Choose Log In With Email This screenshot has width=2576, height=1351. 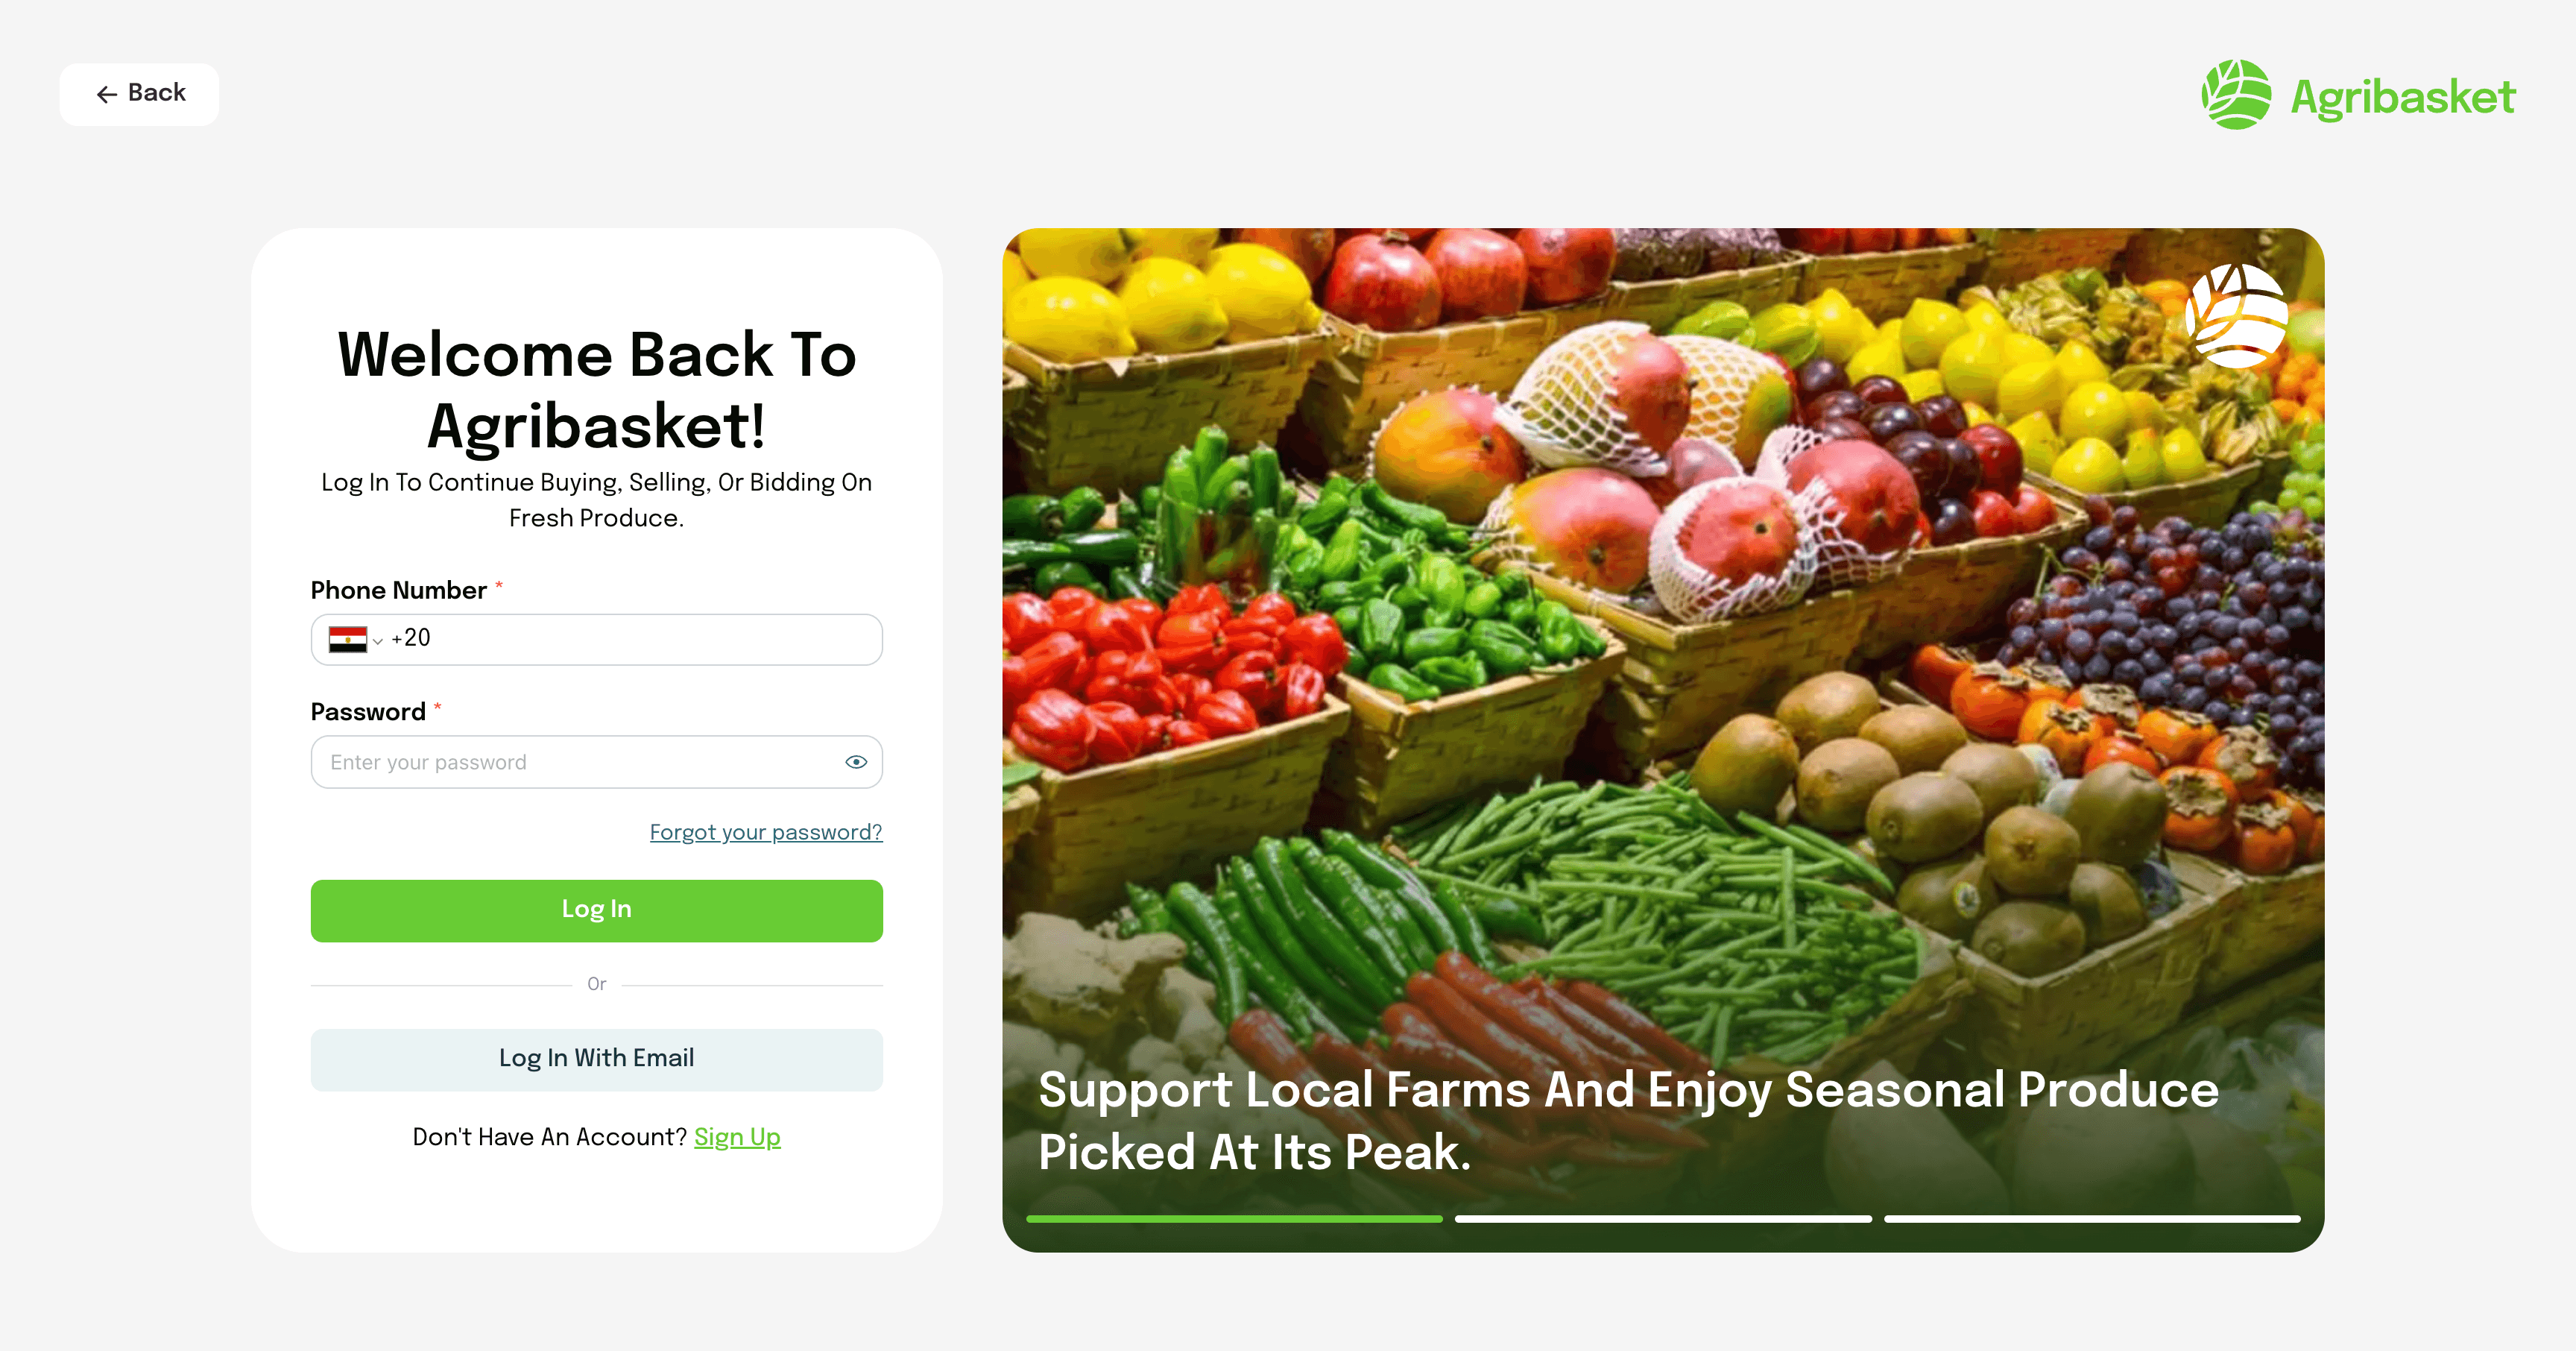[x=597, y=1059]
